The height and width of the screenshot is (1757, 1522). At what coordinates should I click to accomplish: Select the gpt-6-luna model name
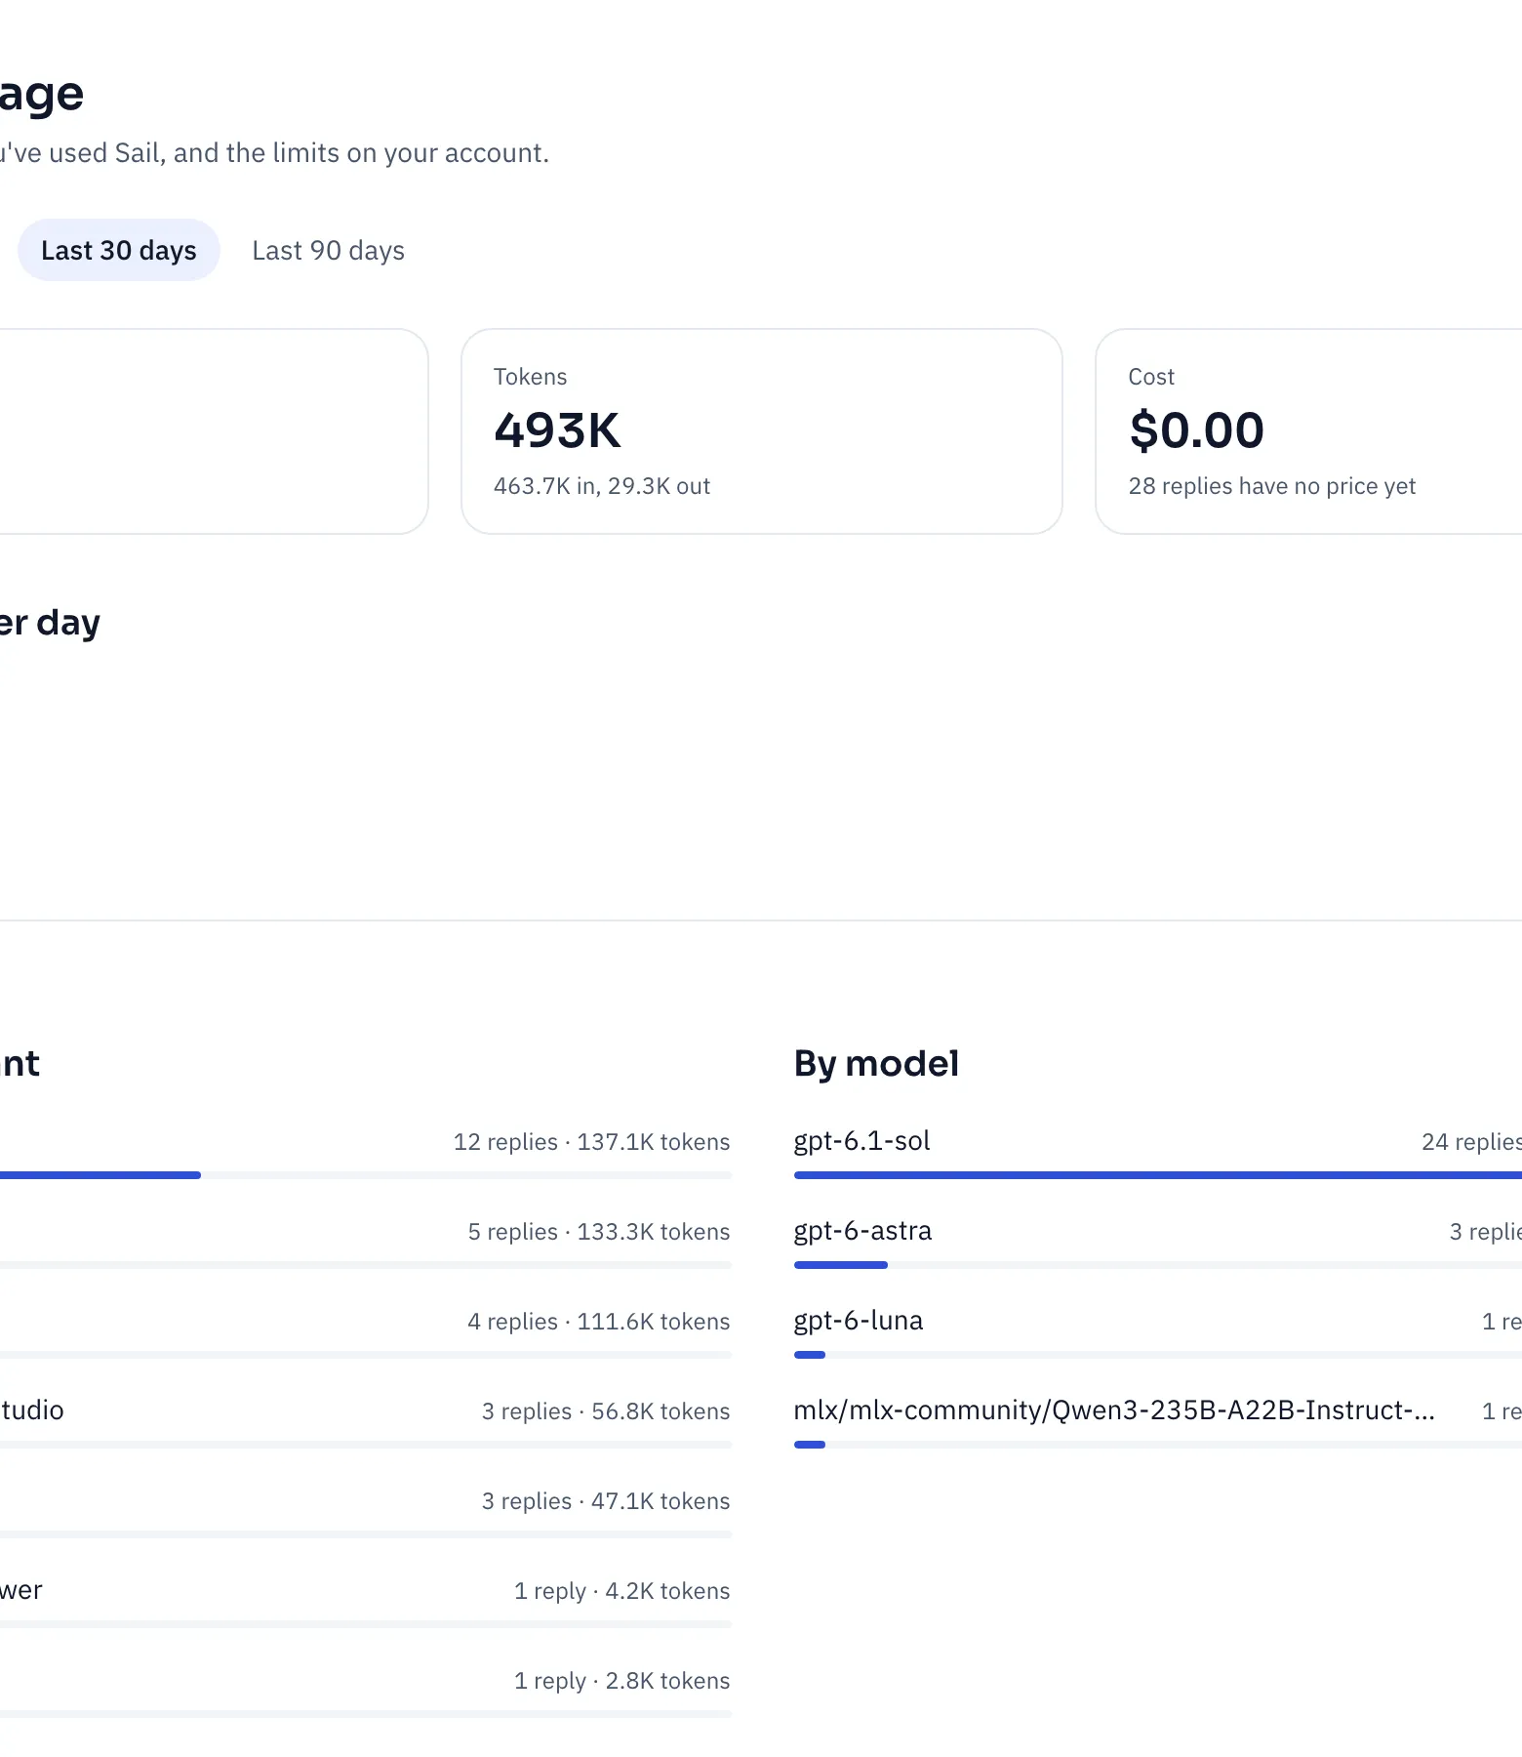click(859, 1321)
